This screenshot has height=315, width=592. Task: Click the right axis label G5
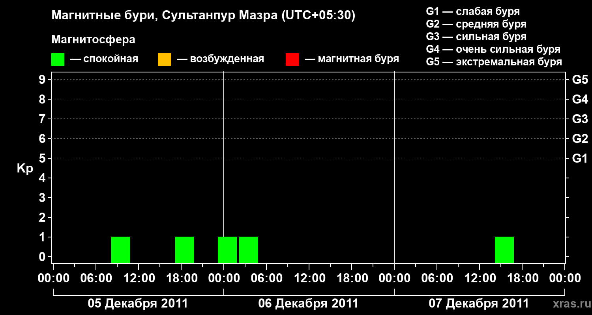[x=580, y=80]
